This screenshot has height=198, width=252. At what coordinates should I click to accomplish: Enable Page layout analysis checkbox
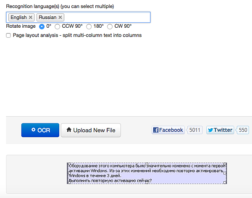point(8,36)
